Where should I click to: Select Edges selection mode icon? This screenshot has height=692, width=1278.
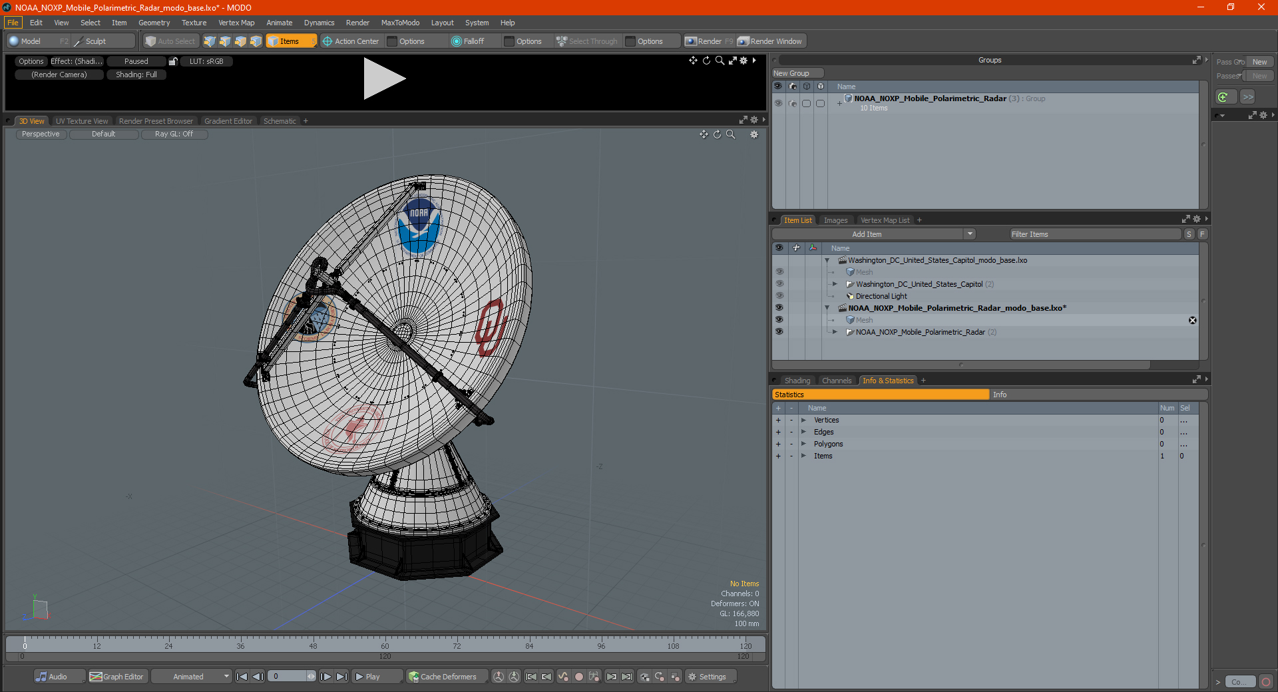tap(225, 41)
